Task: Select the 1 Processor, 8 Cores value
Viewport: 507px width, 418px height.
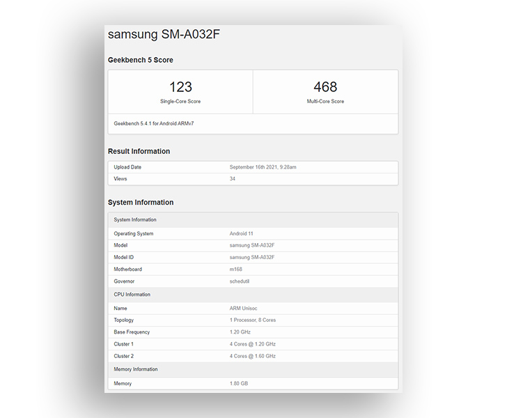Action: (x=253, y=320)
